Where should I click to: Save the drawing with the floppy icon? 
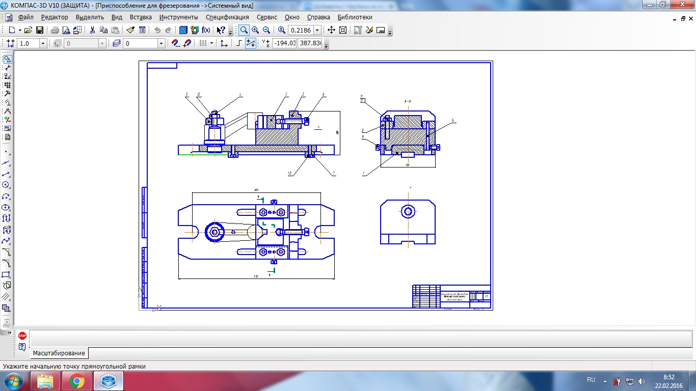click(39, 30)
